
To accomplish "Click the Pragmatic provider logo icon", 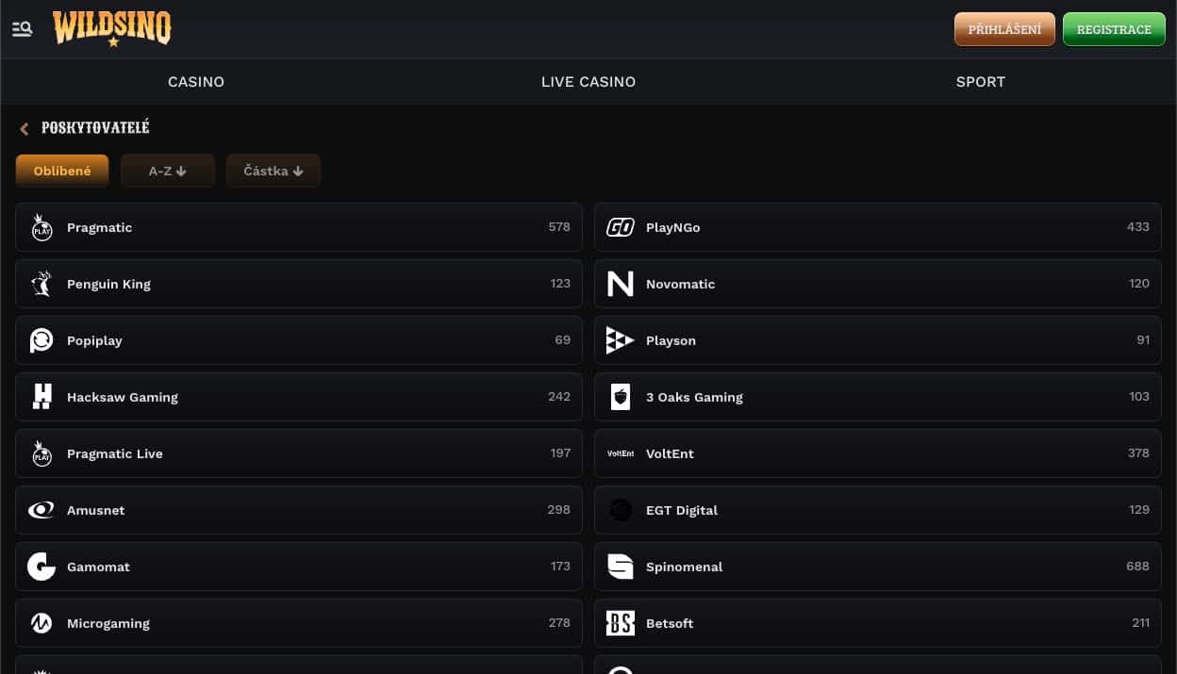I will pos(41,227).
